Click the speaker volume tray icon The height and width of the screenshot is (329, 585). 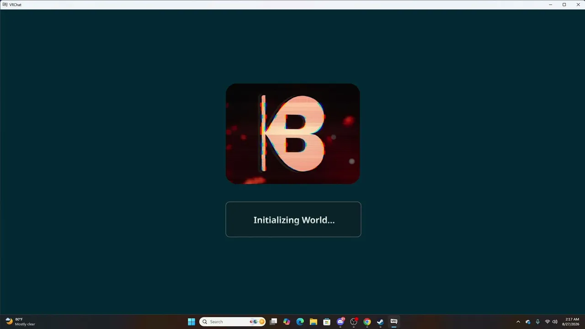[555, 322]
